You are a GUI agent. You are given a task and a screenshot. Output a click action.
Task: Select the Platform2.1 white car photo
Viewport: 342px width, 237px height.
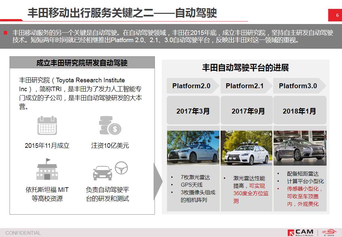pos(246,148)
